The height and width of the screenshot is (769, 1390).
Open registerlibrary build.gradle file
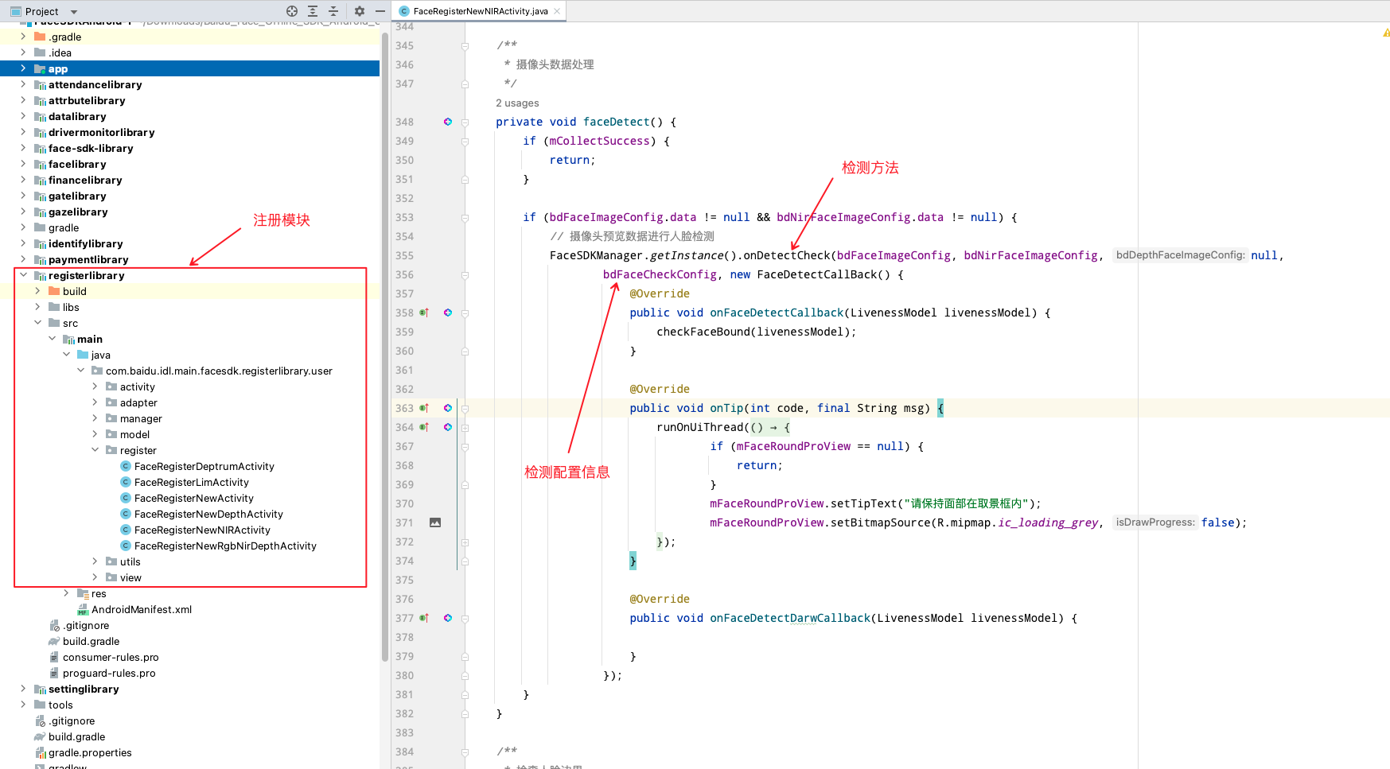click(91, 642)
